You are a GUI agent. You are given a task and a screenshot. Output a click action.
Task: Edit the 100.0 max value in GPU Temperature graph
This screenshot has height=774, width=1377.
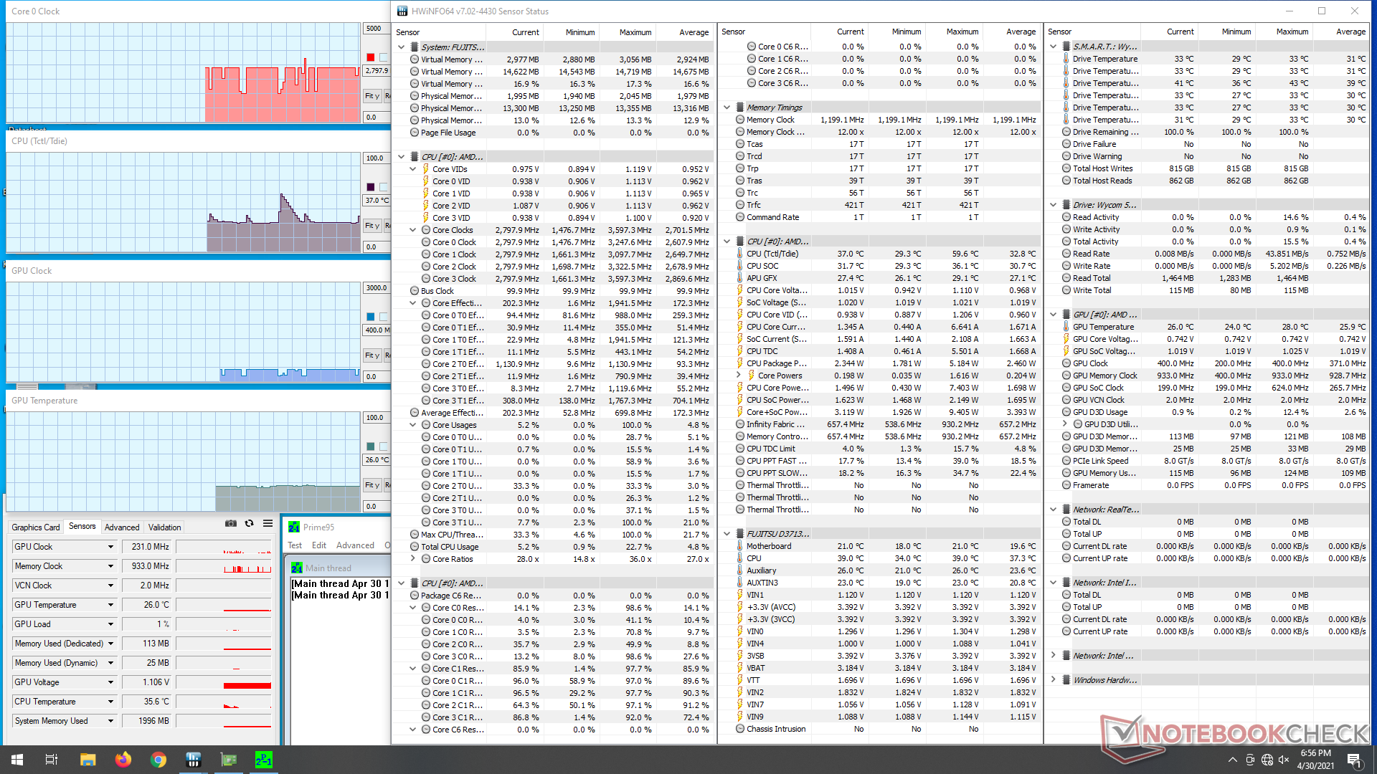(x=376, y=418)
